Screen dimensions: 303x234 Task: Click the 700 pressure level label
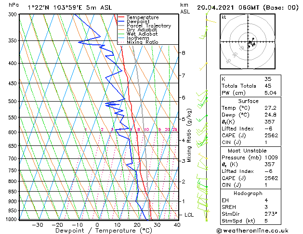tap(13, 159)
